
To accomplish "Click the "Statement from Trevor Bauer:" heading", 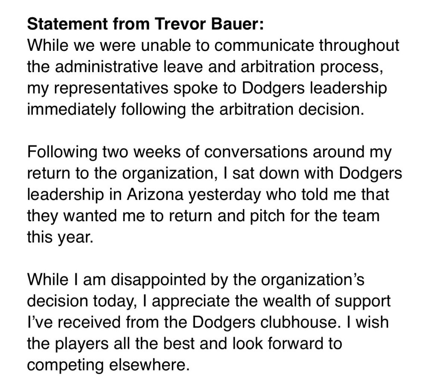I will 146,24.
